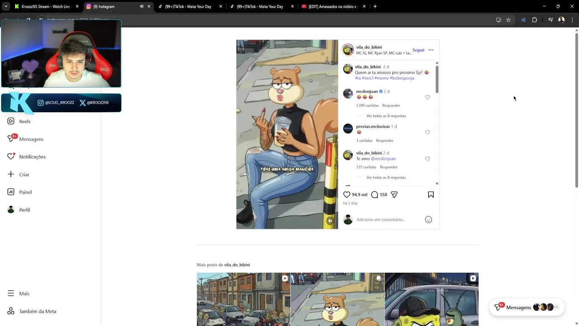Screen dimensions: 579x326
Task: Click Responder under mcdonjuan's comment
Action: [391, 105]
